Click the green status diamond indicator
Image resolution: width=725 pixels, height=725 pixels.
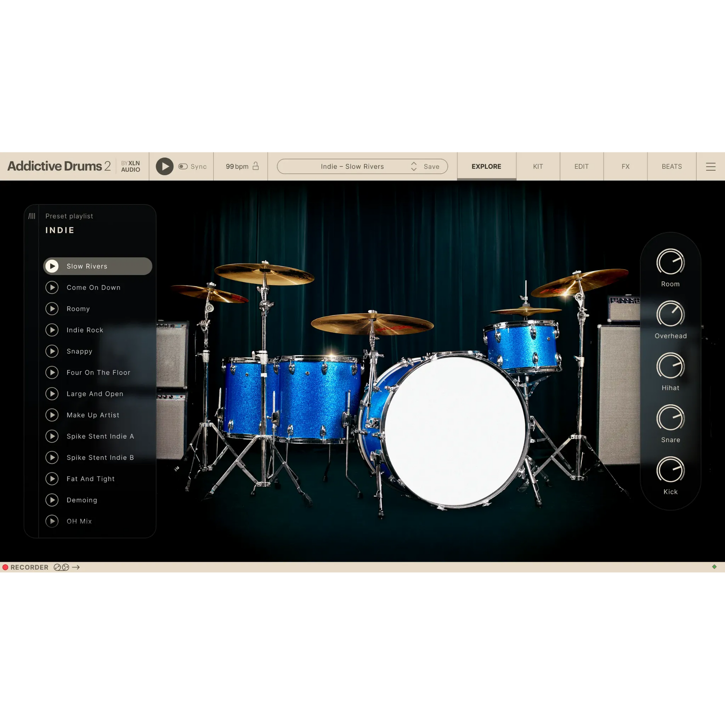coord(714,567)
